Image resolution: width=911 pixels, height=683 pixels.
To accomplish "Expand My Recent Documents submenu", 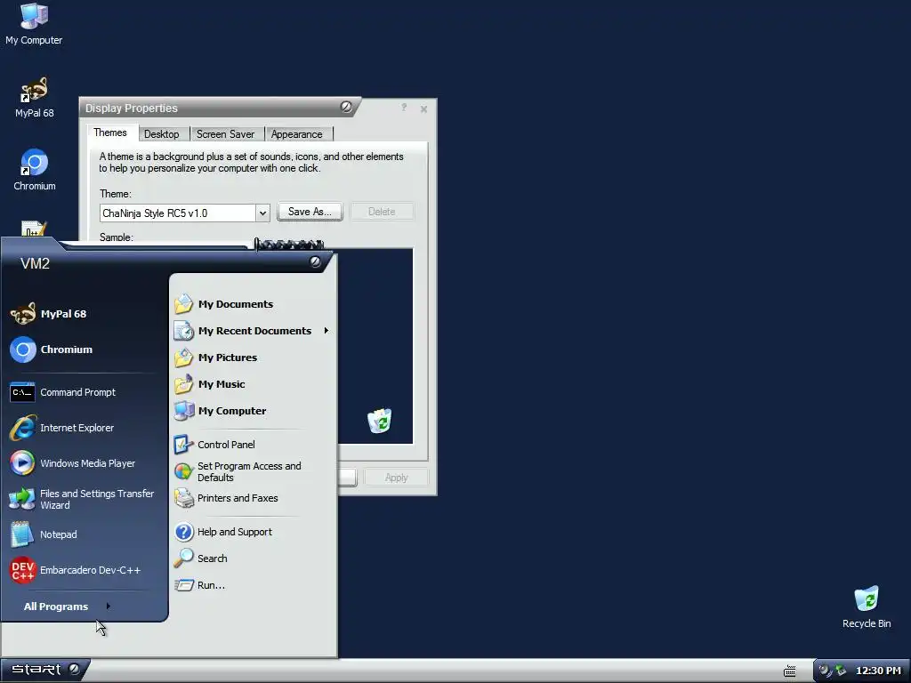I will click(253, 331).
